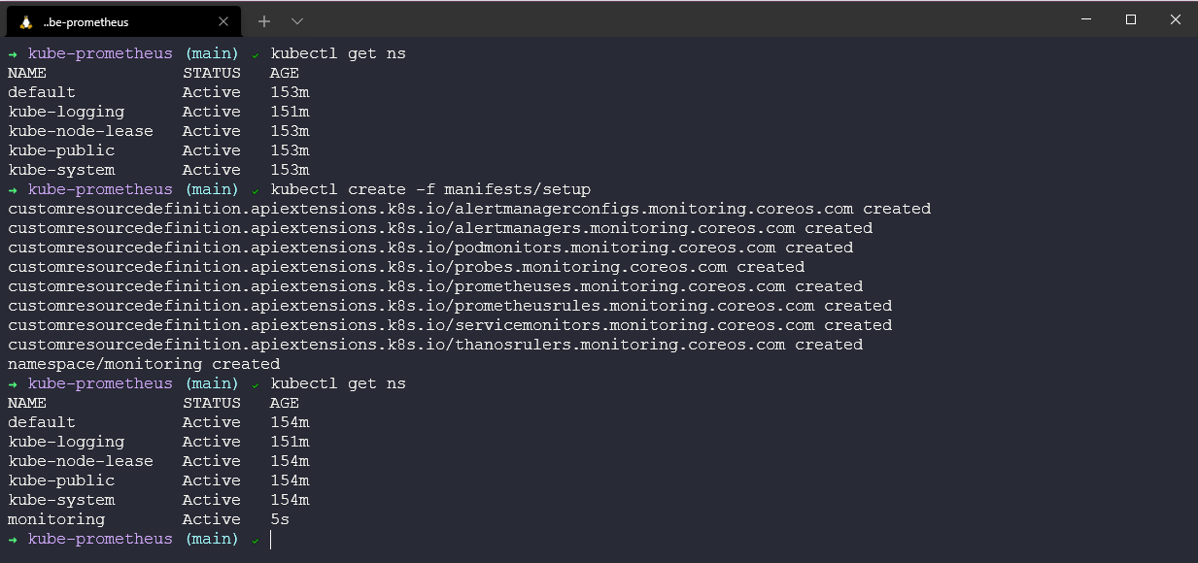Close the be-prometheus tab
The height and width of the screenshot is (563, 1198).
coord(222,21)
